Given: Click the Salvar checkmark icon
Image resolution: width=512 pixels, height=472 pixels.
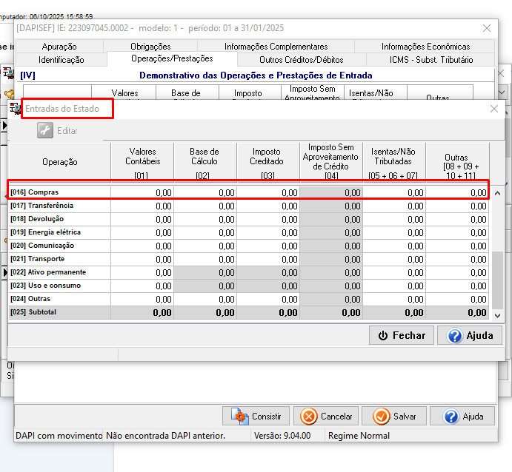Looking at the screenshot, I should 381,417.
